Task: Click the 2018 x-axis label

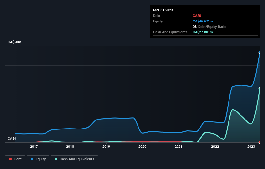Action: point(70,147)
